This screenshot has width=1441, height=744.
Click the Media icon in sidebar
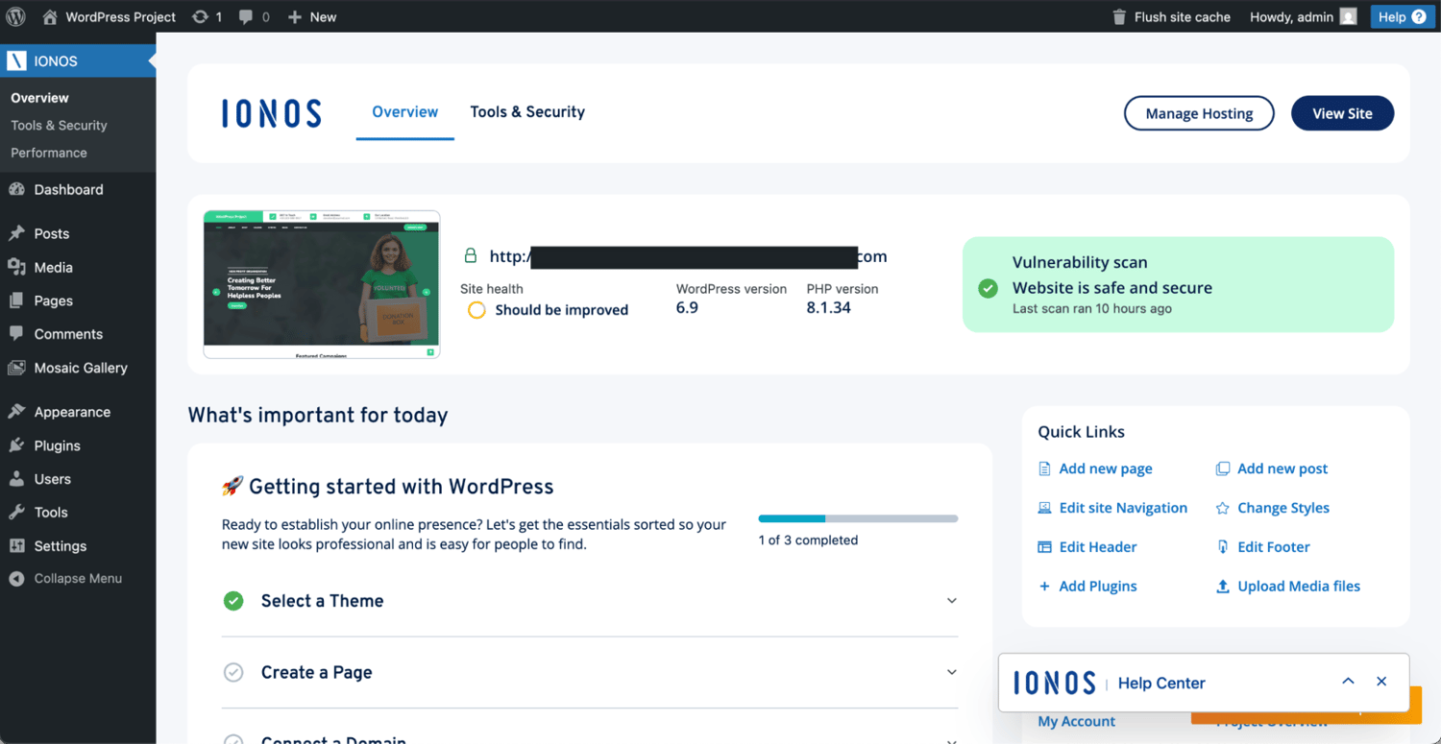click(16, 267)
